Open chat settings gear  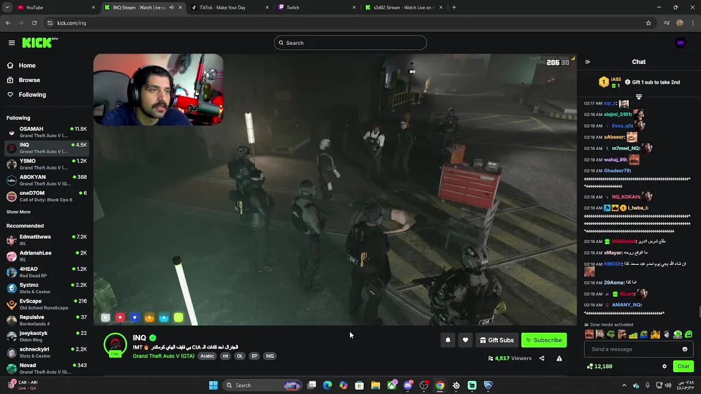pyautogui.click(x=664, y=366)
